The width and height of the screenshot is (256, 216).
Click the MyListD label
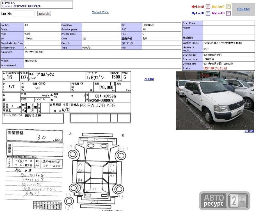point(218,13)
